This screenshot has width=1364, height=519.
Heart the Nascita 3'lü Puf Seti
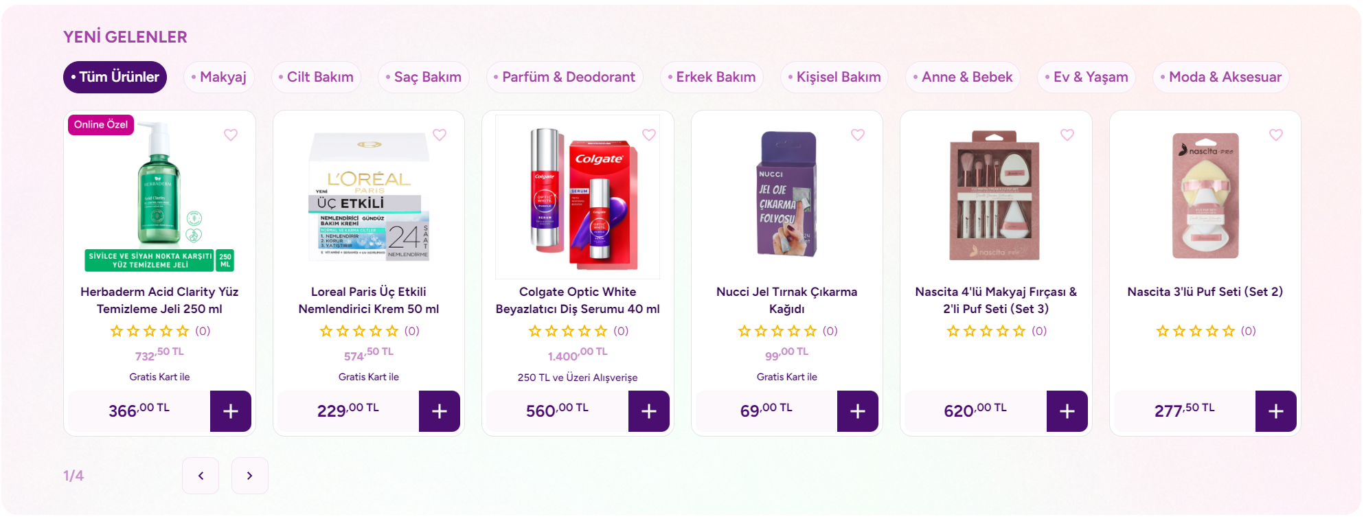pos(1276,135)
